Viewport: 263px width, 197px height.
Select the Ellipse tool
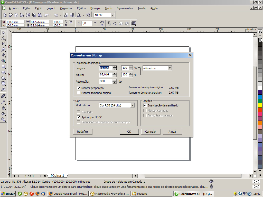3,72
